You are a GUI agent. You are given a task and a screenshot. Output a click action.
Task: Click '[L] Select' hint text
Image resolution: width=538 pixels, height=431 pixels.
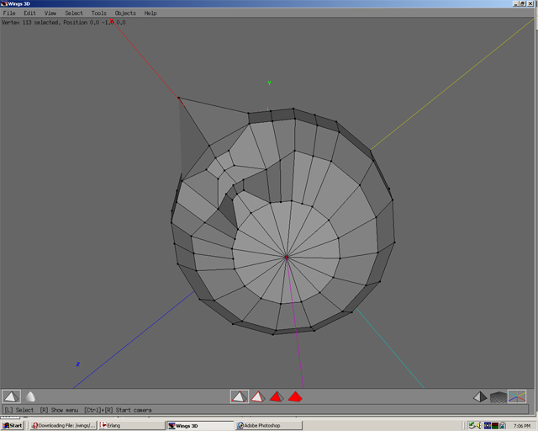pos(19,410)
